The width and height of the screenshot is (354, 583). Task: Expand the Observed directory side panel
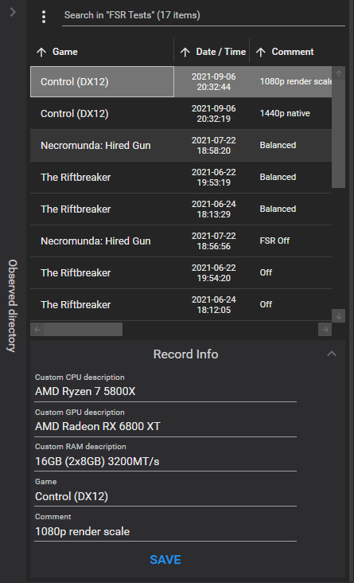click(x=13, y=12)
